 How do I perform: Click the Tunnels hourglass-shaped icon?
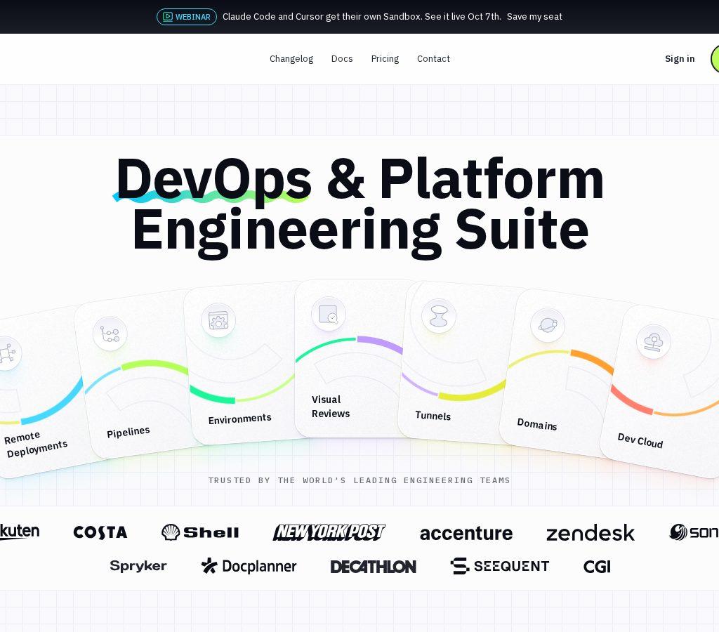[x=439, y=316]
